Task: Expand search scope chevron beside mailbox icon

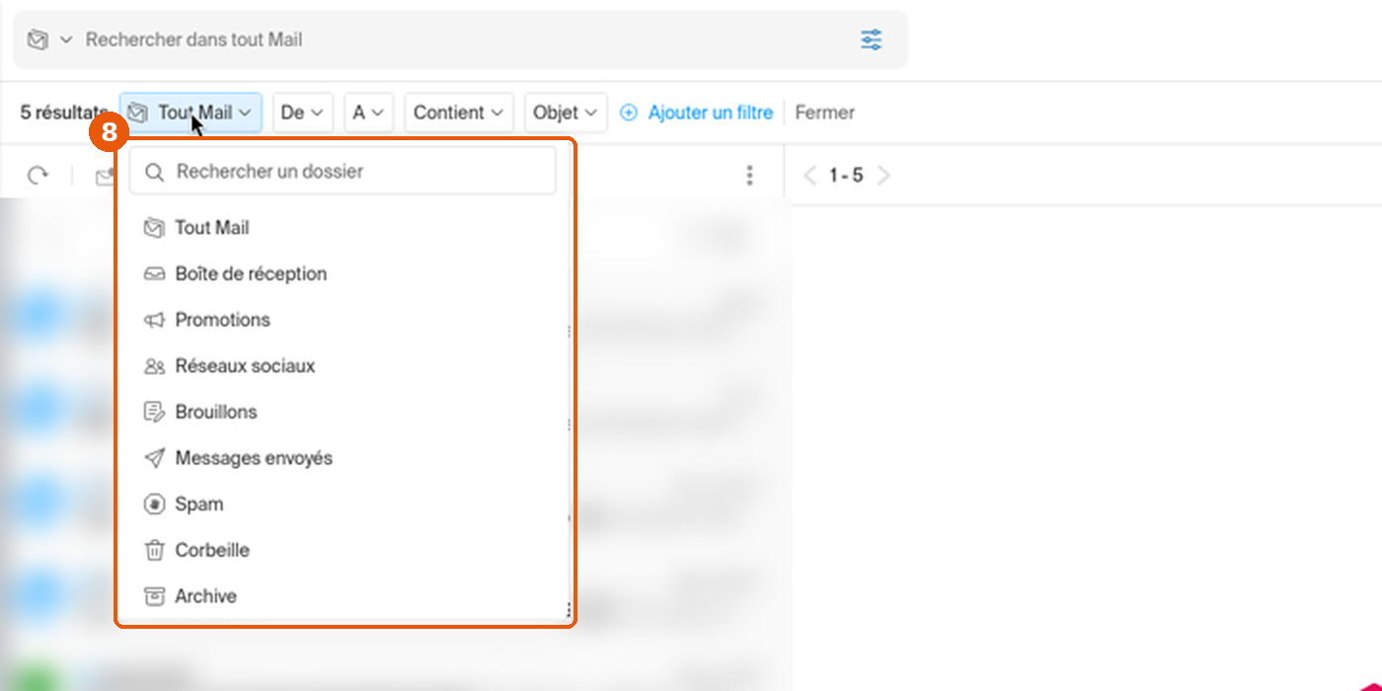Action: point(66,40)
